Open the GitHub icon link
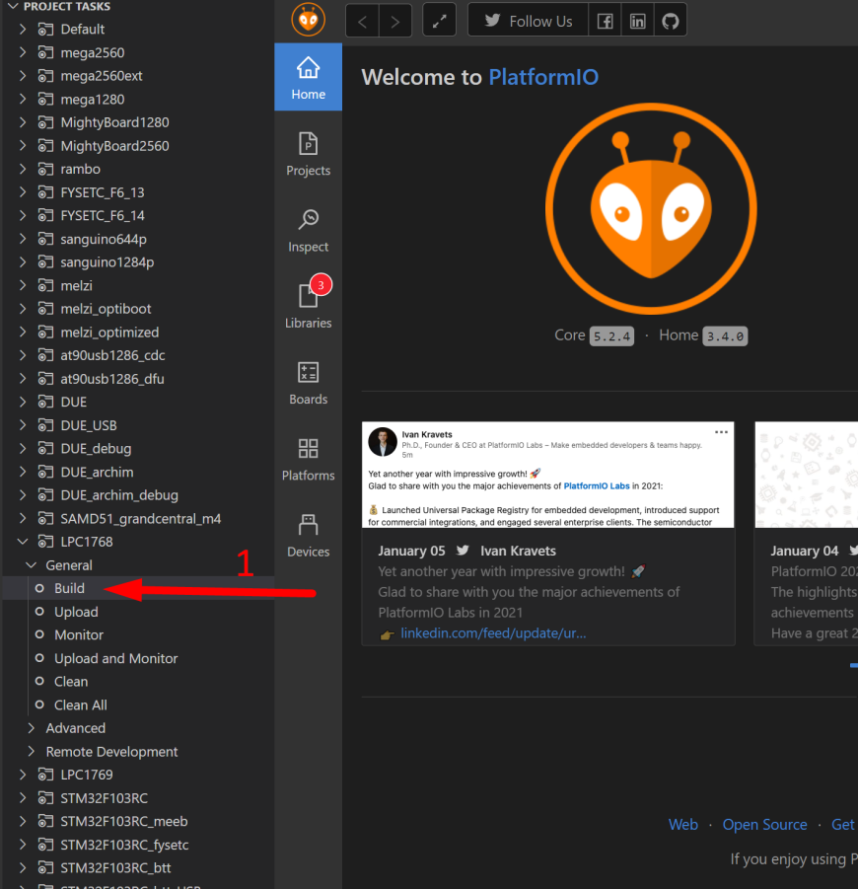This screenshot has height=889, width=858. pos(671,21)
